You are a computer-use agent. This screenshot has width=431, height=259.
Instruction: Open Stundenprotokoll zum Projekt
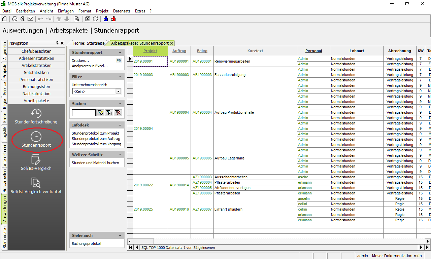[95, 133]
